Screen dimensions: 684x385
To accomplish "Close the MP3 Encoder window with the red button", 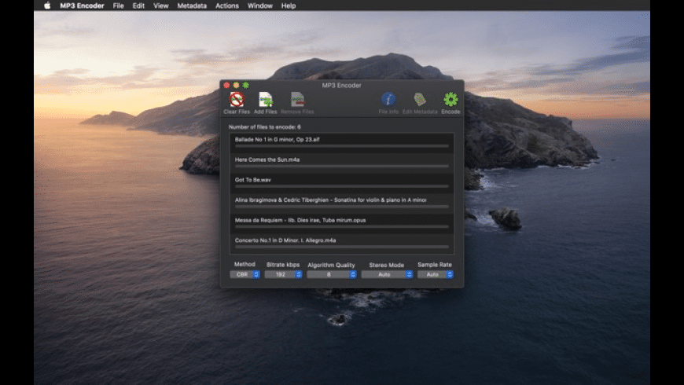I will (x=226, y=85).
